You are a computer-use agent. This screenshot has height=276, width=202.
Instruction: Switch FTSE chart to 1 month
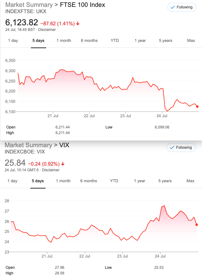coord(64,41)
